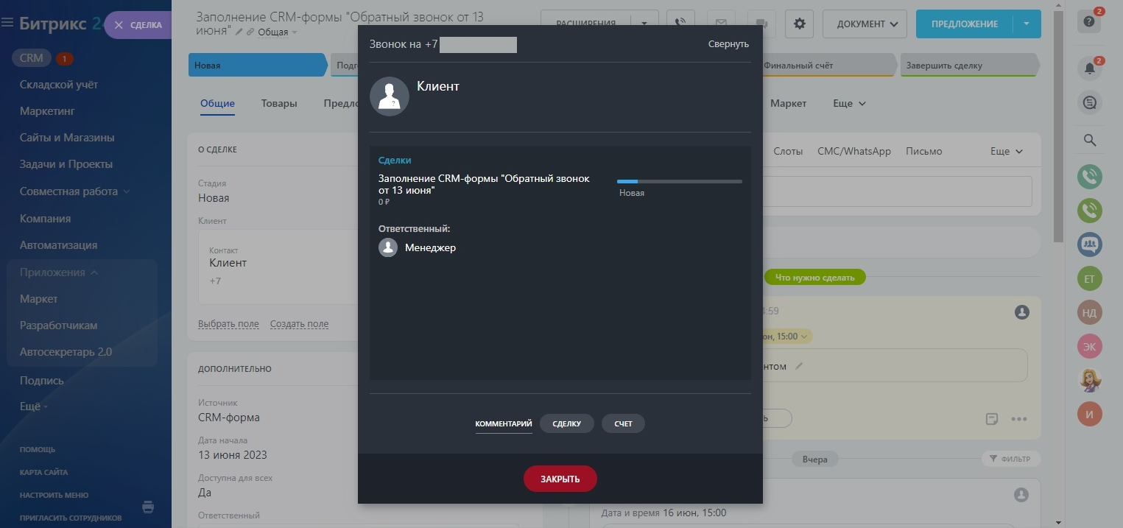
Task: Expand arrow next to ПРЕДЛОЖЕНИЕ button
Action: (x=1027, y=24)
